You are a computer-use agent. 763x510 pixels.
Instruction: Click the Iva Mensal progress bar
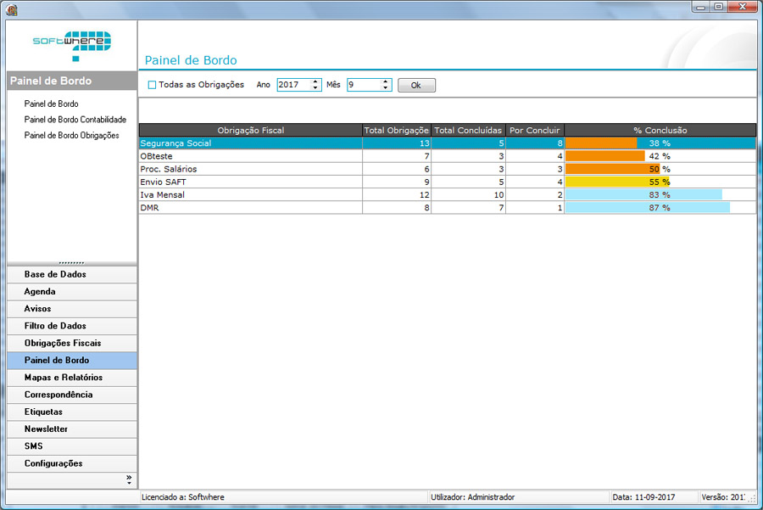tap(643, 195)
